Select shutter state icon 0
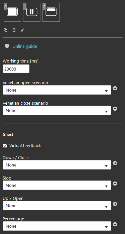 tap(12, 12)
